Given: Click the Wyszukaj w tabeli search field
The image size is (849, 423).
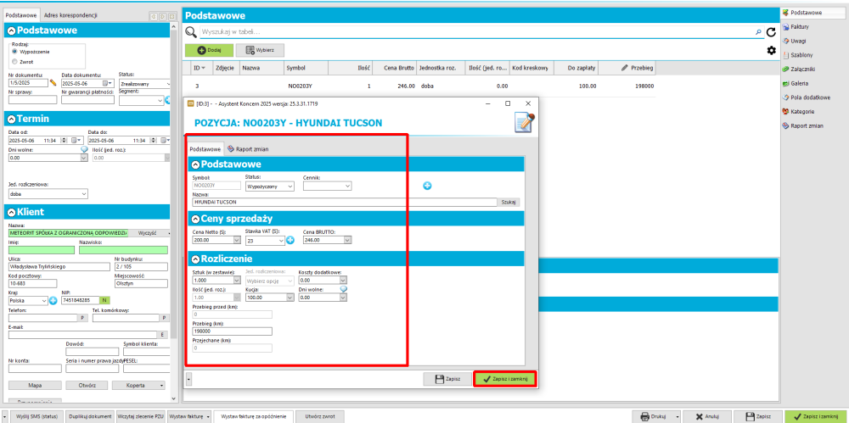Looking at the screenshot, I should 481,32.
